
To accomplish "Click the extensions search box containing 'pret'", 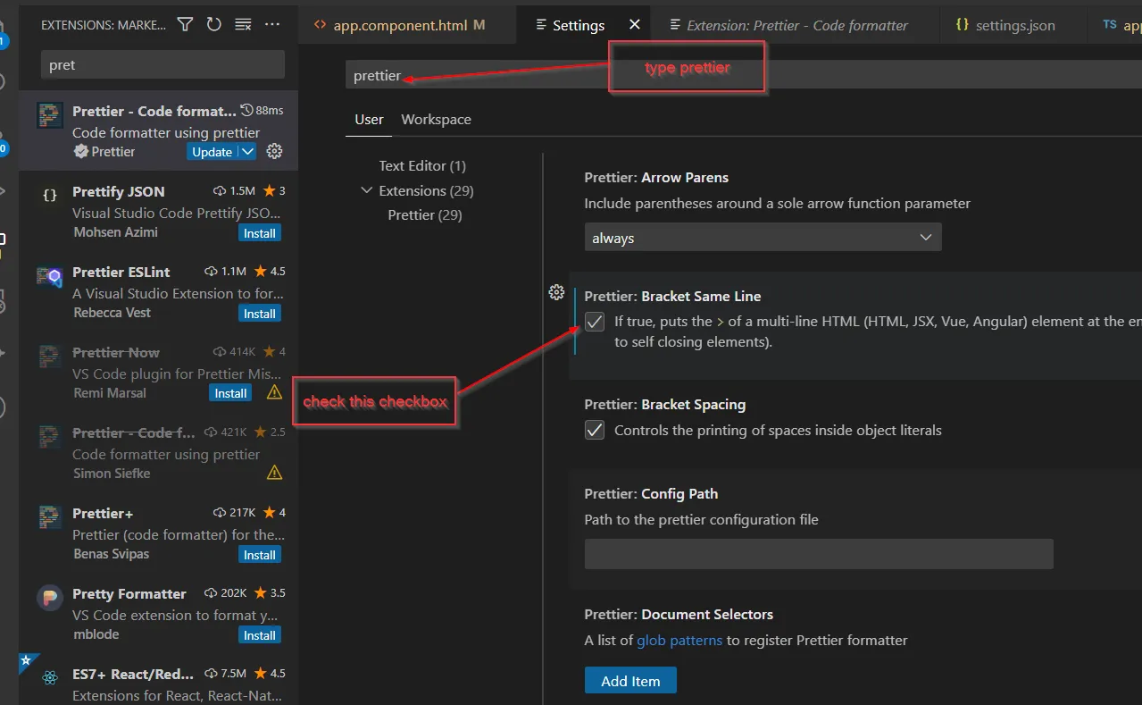I will (x=163, y=64).
